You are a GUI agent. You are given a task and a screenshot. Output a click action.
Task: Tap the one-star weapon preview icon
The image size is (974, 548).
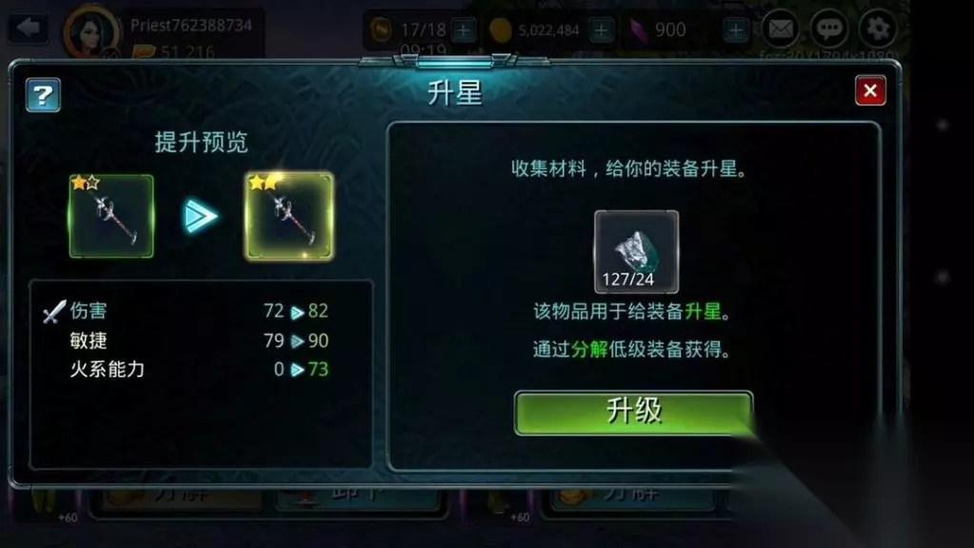[111, 216]
